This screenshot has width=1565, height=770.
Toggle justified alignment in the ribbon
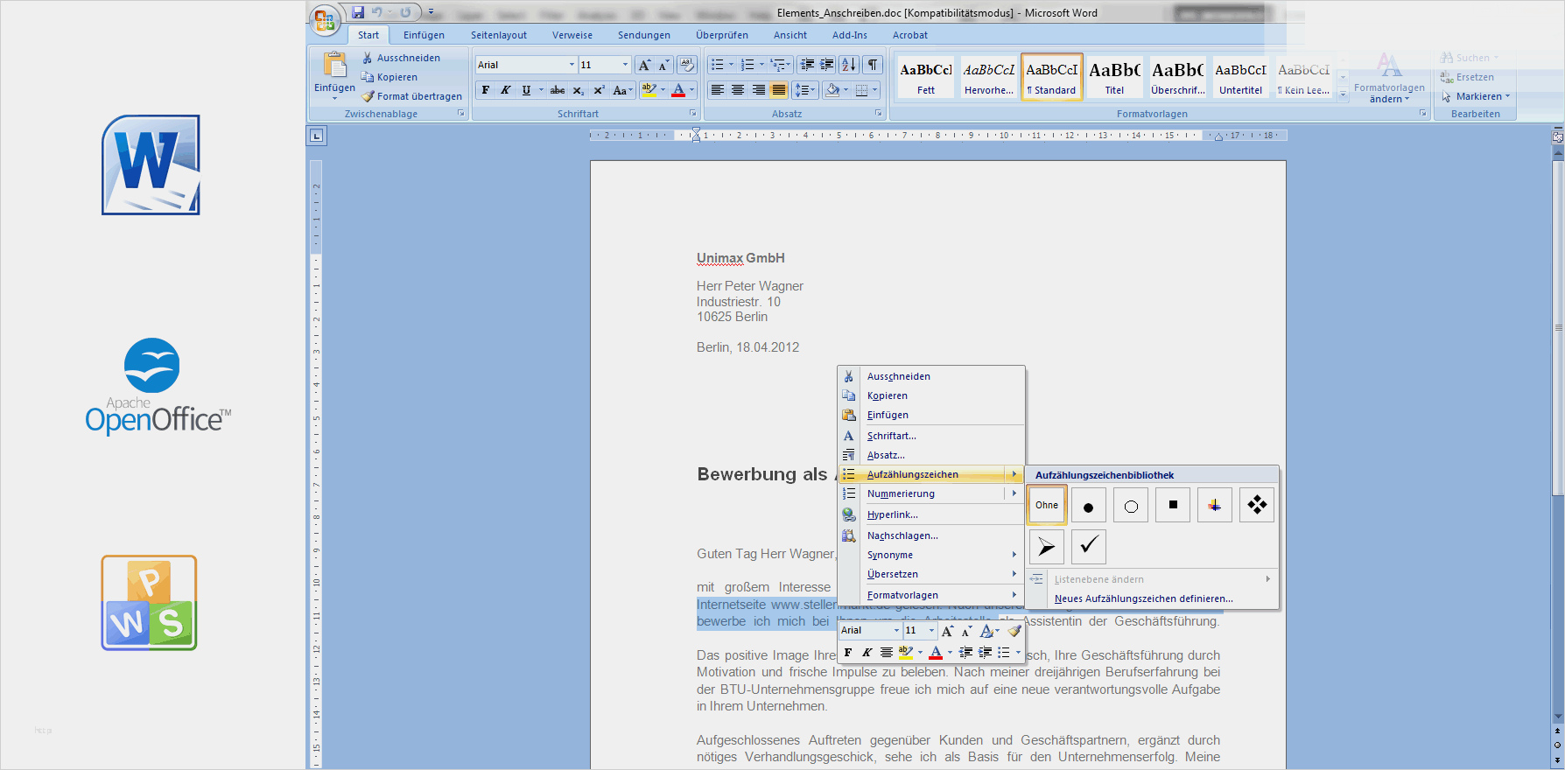[x=778, y=90]
